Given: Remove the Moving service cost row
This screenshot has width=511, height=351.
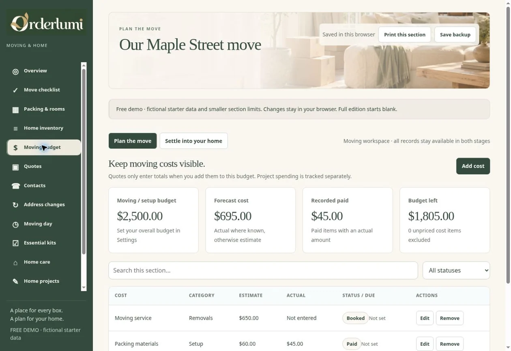Looking at the screenshot, I should 449,318.
